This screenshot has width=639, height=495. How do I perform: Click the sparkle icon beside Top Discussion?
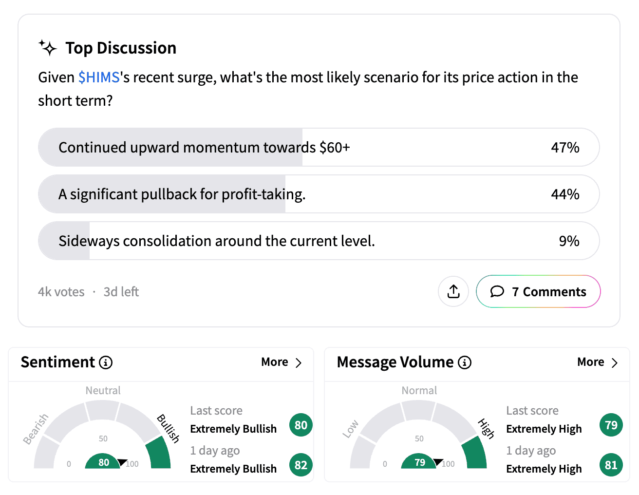[x=48, y=48]
